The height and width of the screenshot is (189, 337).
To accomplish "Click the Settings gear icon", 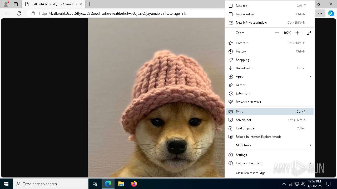I will click(231, 155).
